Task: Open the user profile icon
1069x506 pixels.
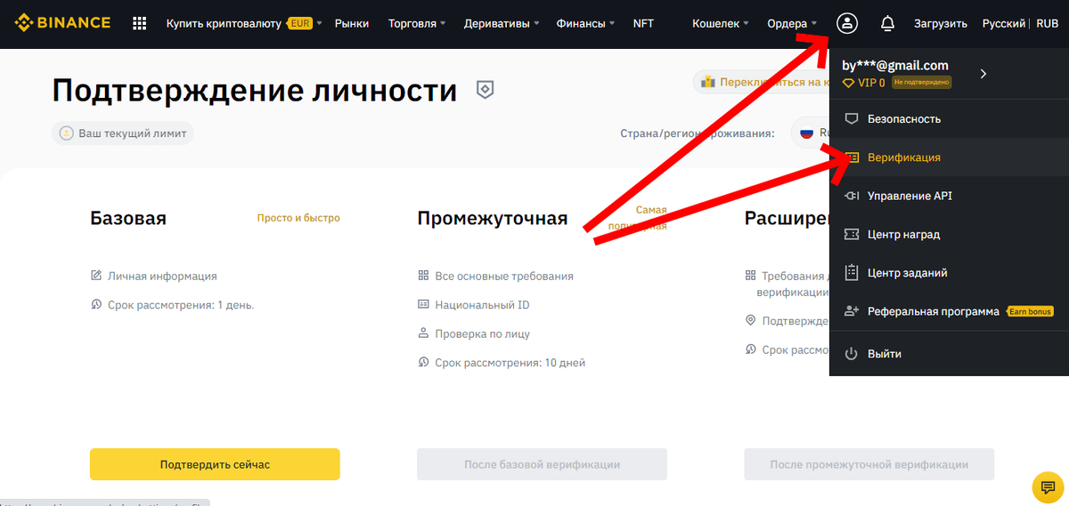Action: point(847,23)
